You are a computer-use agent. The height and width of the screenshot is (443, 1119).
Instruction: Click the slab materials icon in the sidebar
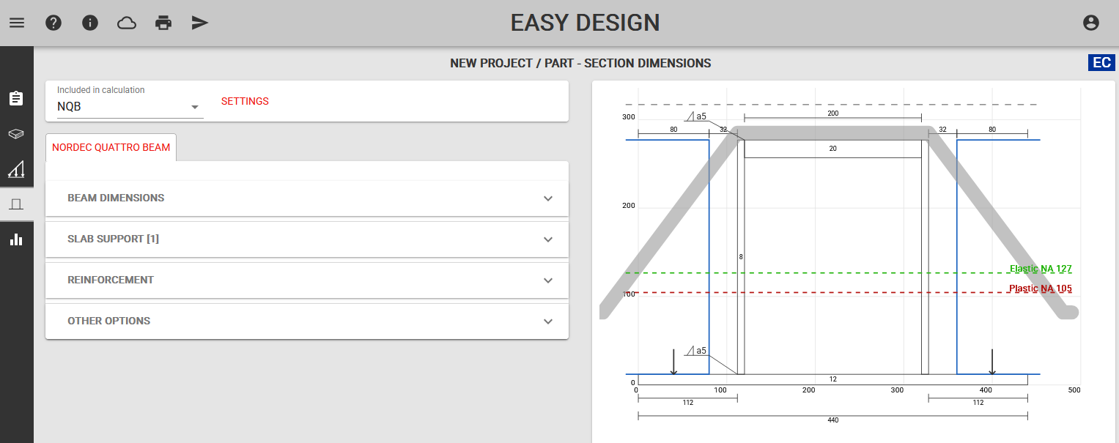tap(16, 134)
